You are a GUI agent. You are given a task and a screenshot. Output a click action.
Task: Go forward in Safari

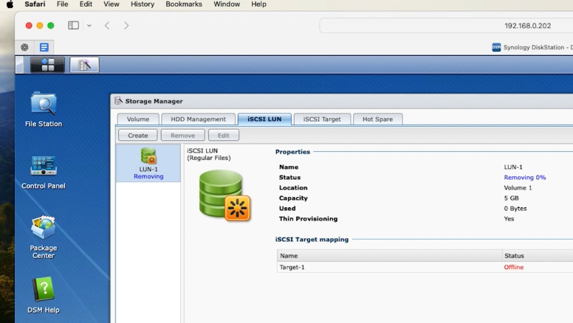coord(126,26)
